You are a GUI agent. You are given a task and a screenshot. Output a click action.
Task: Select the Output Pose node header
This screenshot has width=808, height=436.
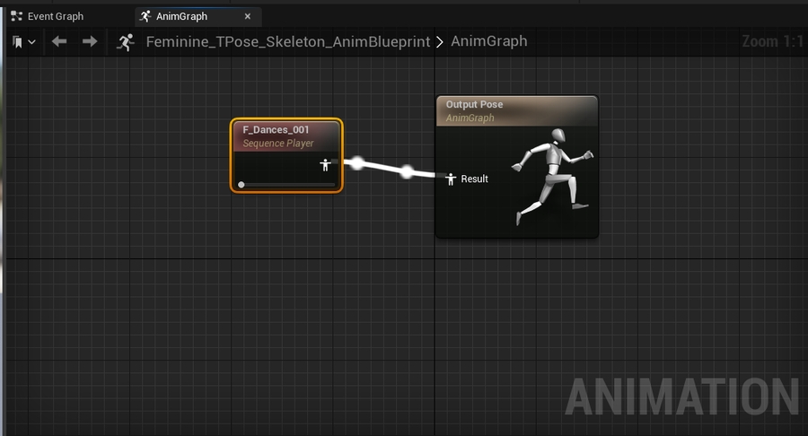516,110
